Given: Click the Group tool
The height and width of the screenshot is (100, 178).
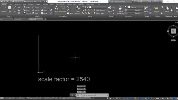Looking at the screenshot, I should tap(146, 9).
